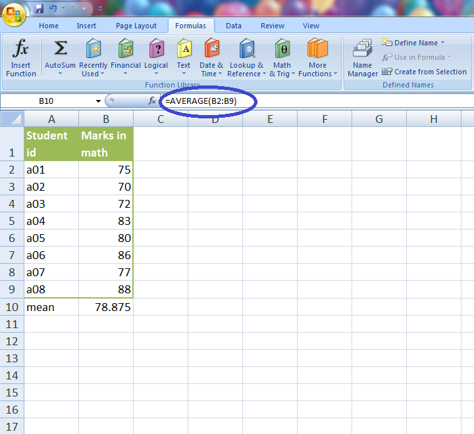
Task: Click Create from Selection button
Action: point(424,72)
